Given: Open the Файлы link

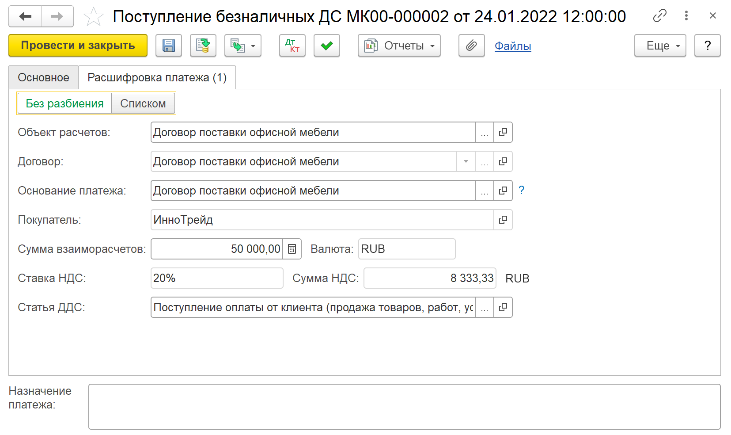Looking at the screenshot, I should (x=512, y=46).
